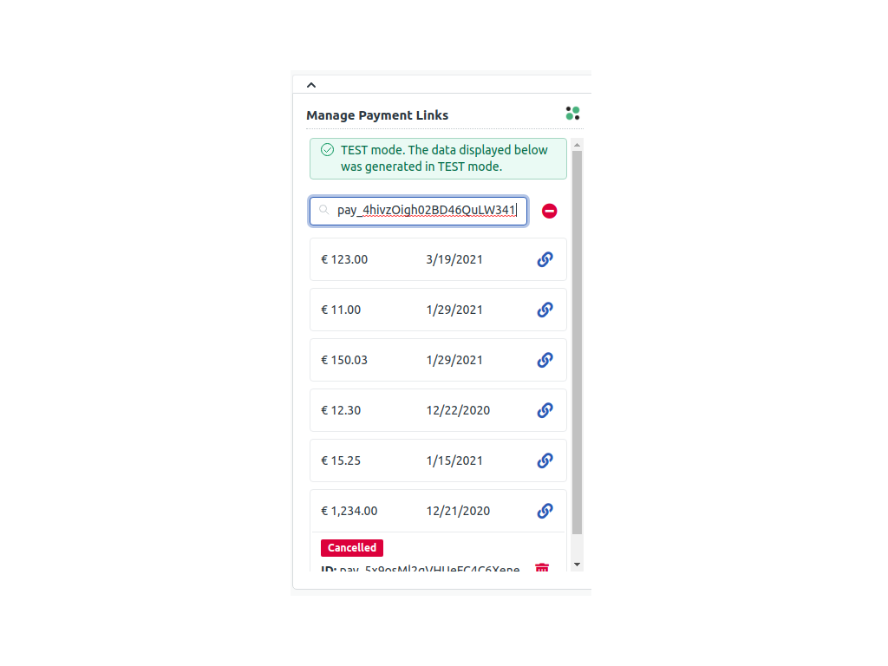The width and height of the screenshot is (888, 666).
Task: Copy link for the € 15.25 payment
Action: (545, 460)
